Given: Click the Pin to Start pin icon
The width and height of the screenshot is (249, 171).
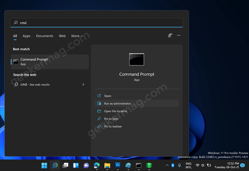Looking at the screenshot, I should pyautogui.click(x=99, y=119).
